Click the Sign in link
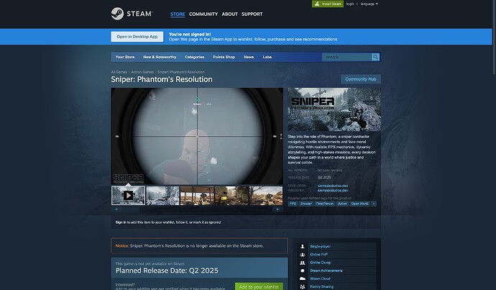 (121, 222)
